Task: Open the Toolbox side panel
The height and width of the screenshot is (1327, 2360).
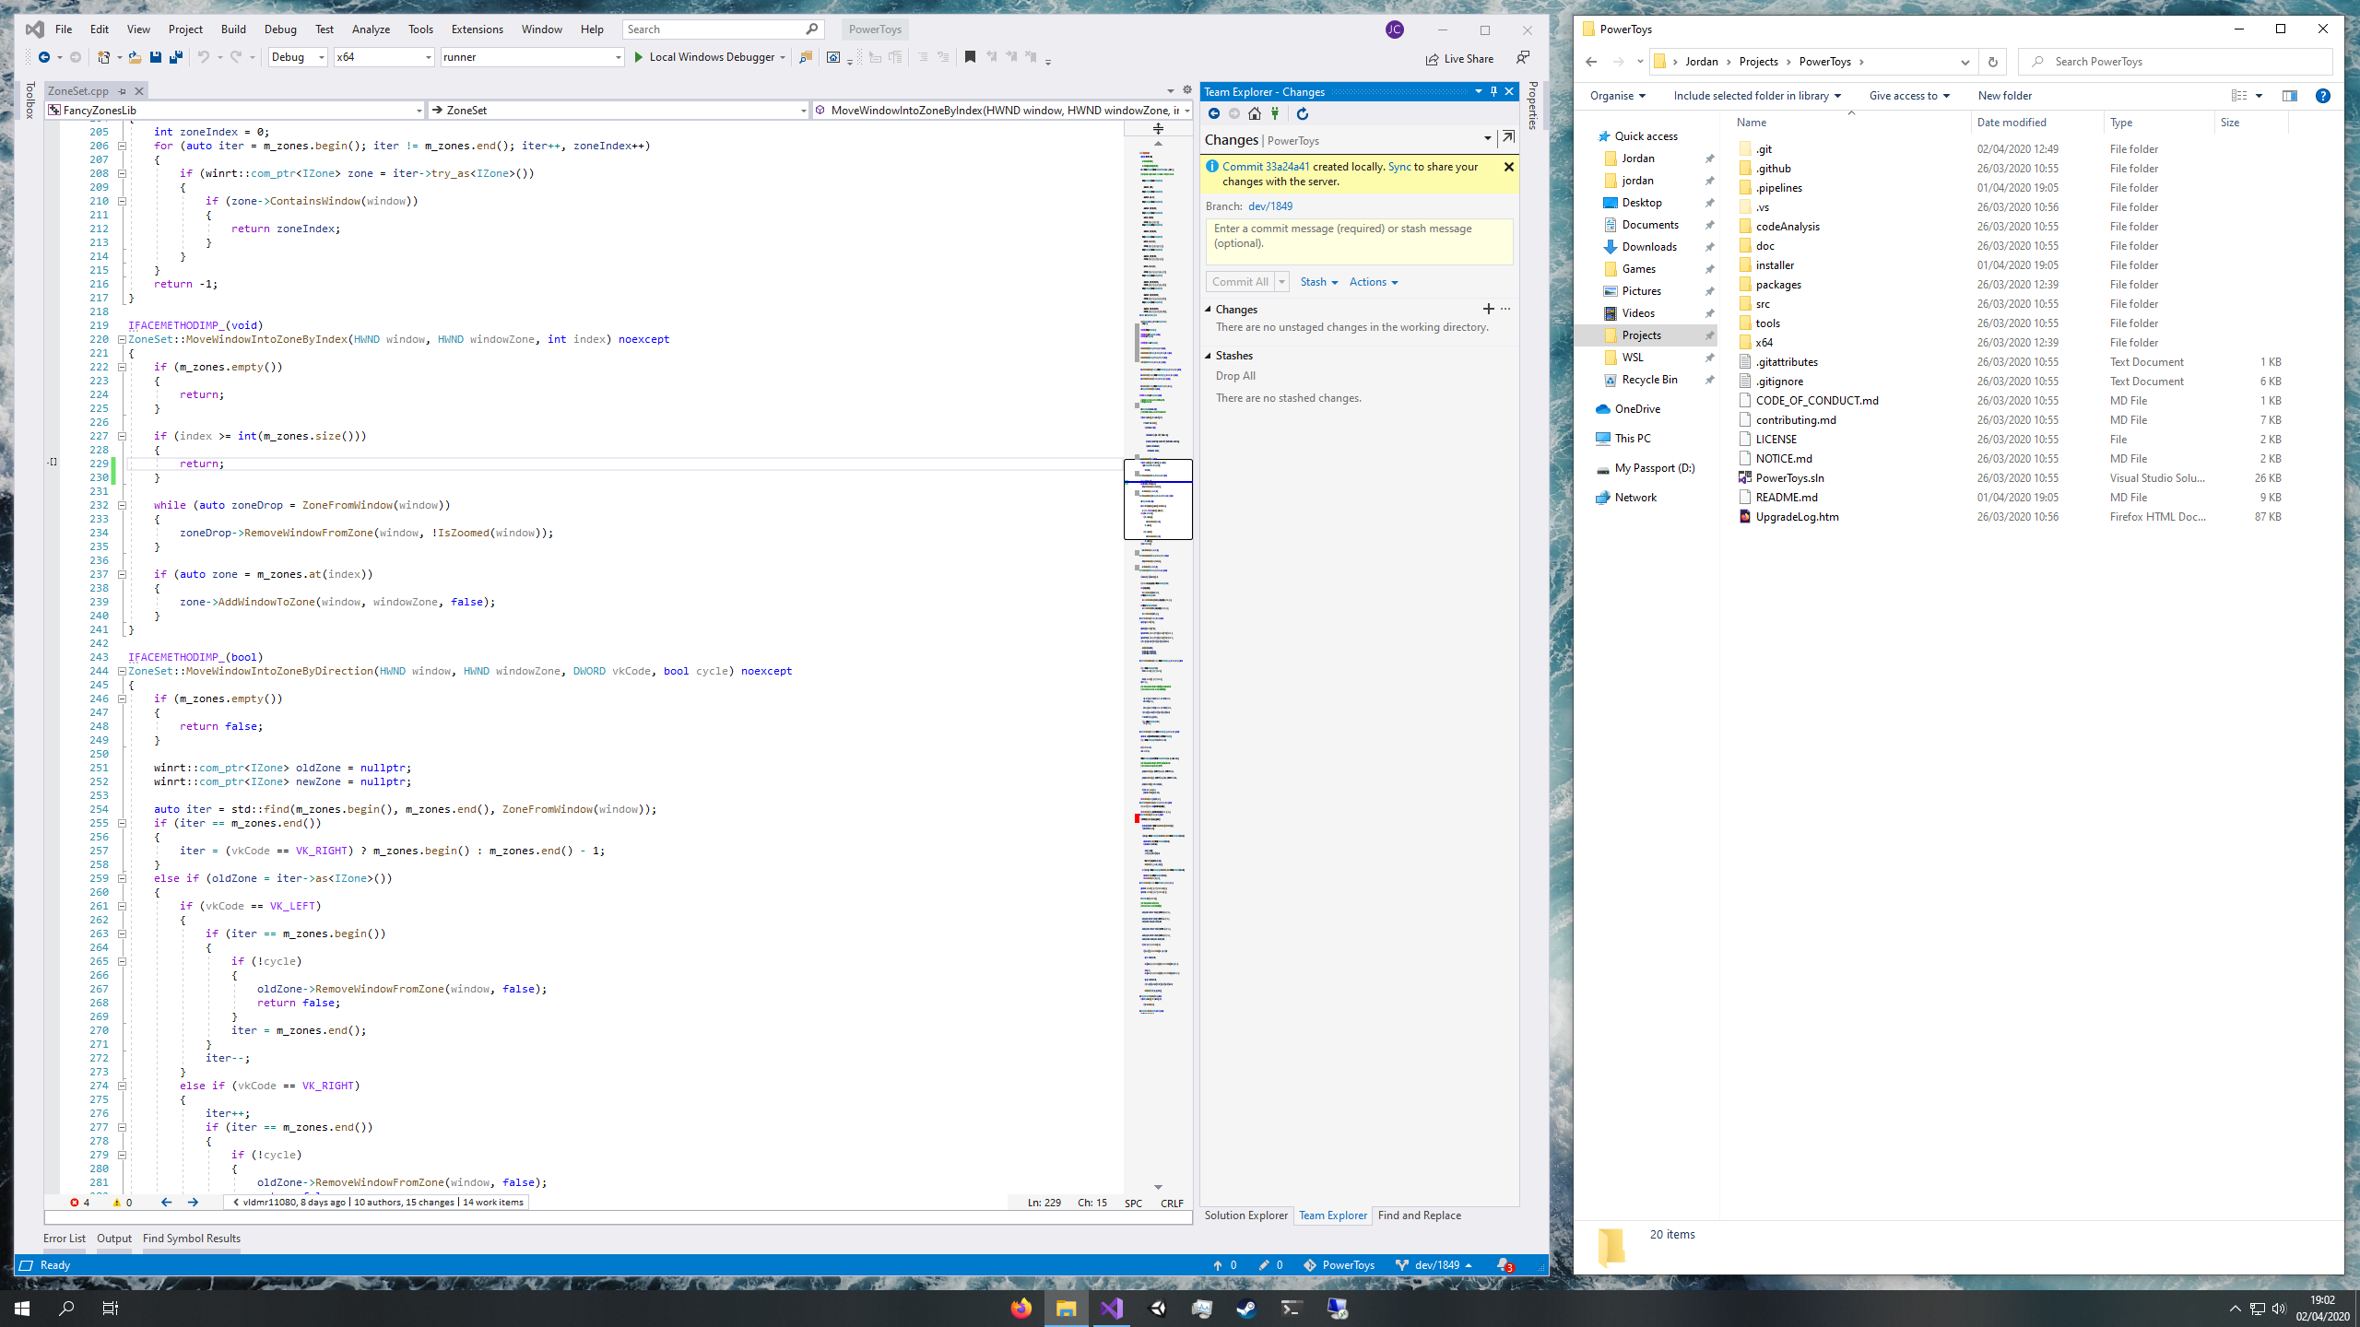Action: coord(29,100)
